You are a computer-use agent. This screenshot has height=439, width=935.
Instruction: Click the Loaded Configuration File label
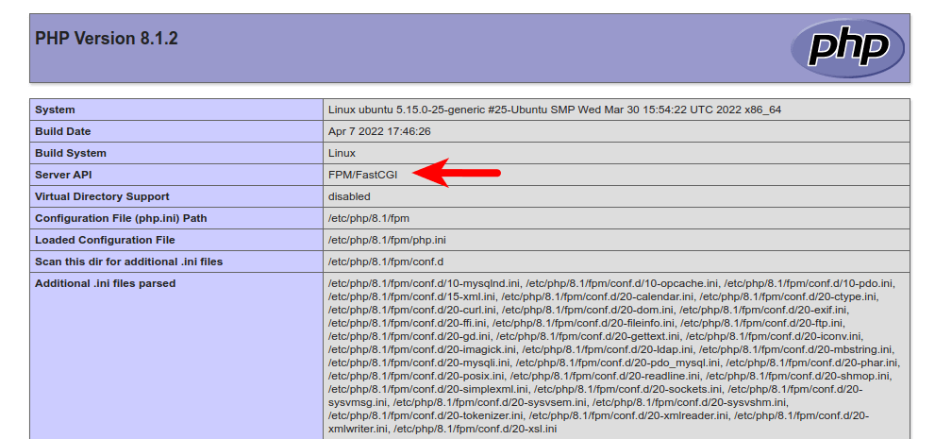coord(105,240)
